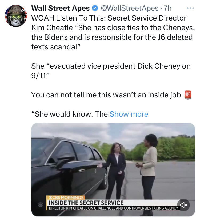Click the blue verified checkmark badge
The image size is (200, 221).
95,8
